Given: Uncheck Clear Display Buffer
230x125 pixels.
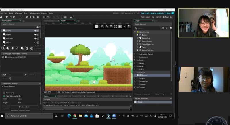Looking at the screenshot, I should (x=4, y=96).
